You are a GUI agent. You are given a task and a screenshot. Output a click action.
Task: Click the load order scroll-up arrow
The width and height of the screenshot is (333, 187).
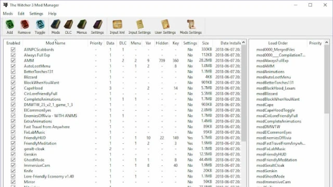[327, 43]
